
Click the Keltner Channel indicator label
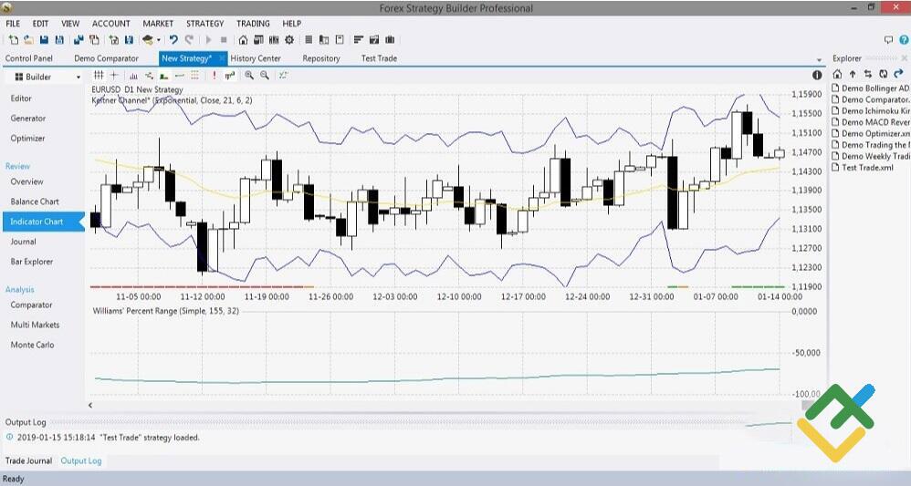point(172,100)
